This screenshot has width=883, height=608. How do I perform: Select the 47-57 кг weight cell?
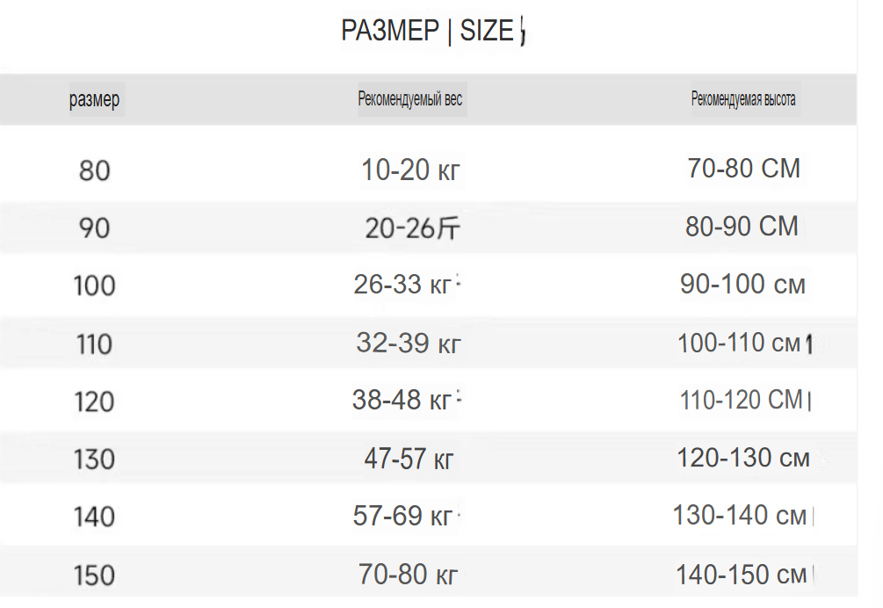pos(409,459)
